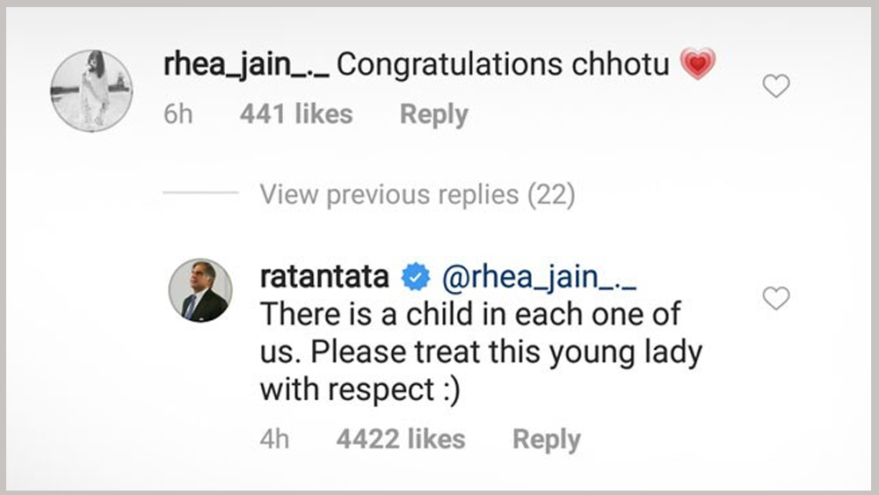Like the rhea_jain_._ comment with heart icon
This screenshot has height=495, width=879.
point(775,86)
